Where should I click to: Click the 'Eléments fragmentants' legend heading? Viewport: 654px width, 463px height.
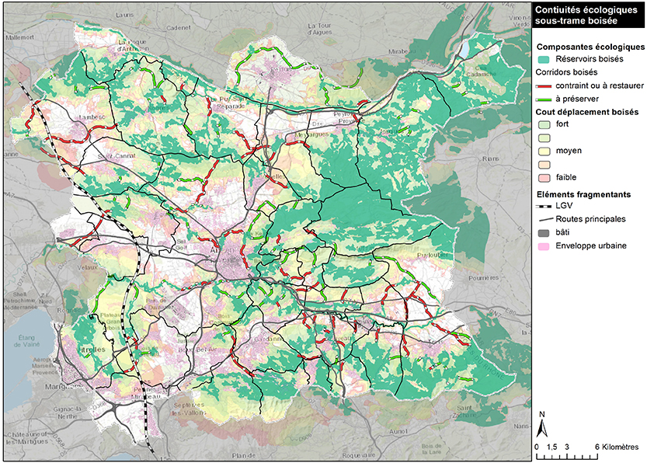click(x=584, y=193)
